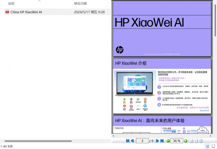Go to next page in preview
This screenshot has width=217, height=149.
[x=157, y=141]
